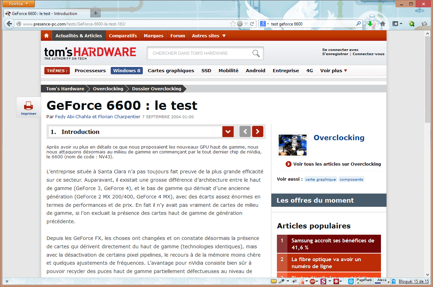Screen dimensions: 433x287
Task: Open the Marques menu item
Action: click(154, 36)
